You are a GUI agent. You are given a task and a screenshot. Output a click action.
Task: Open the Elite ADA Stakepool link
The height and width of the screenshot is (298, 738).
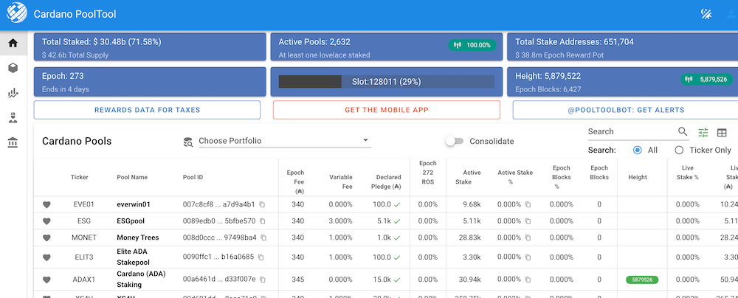click(132, 257)
